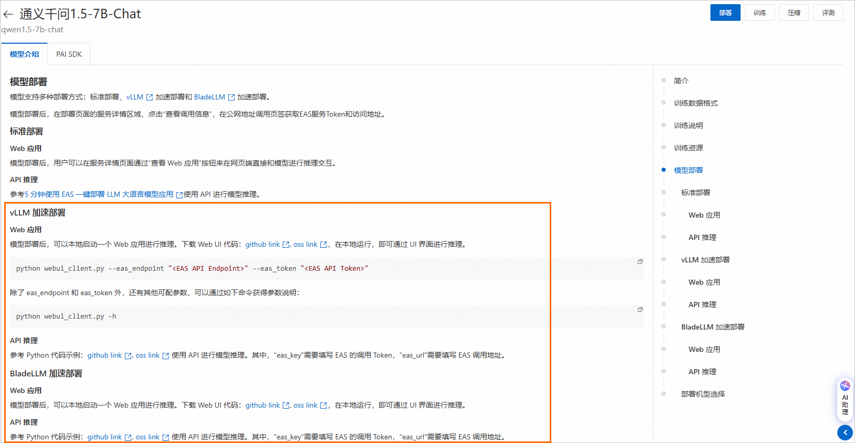Click the 评测 button

point(828,12)
